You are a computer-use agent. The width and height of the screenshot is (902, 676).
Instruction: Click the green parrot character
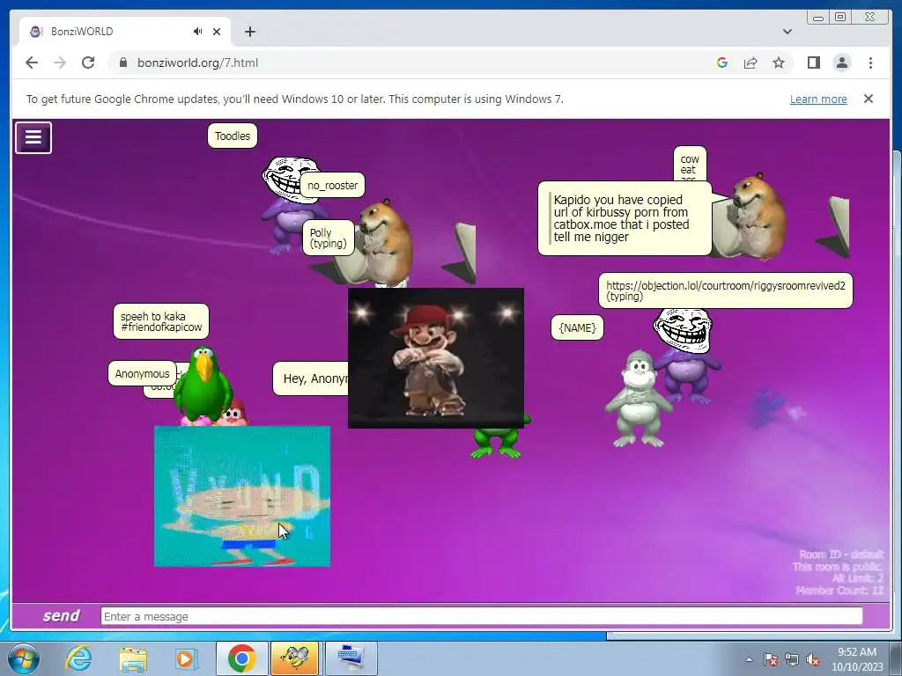coord(203,384)
